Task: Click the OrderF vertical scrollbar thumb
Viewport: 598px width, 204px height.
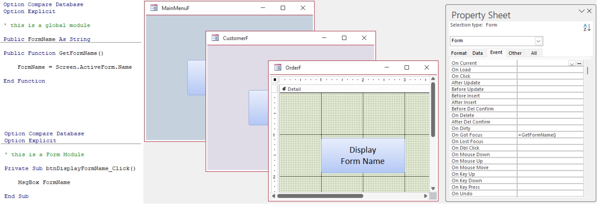Action: coord(433,110)
